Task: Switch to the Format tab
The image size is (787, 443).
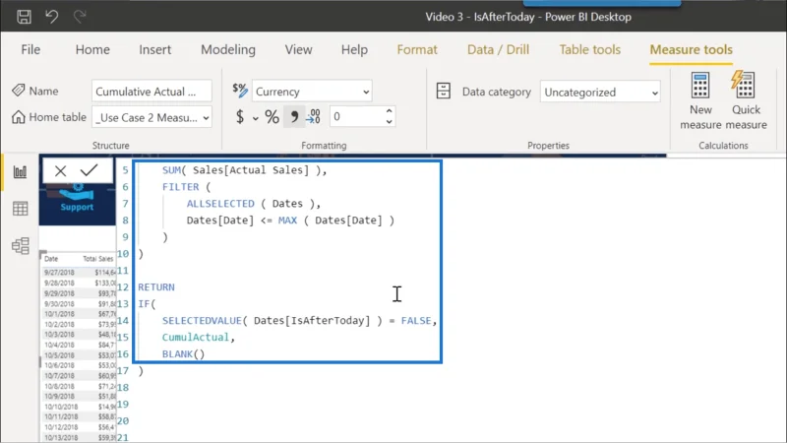Action: click(417, 50)
